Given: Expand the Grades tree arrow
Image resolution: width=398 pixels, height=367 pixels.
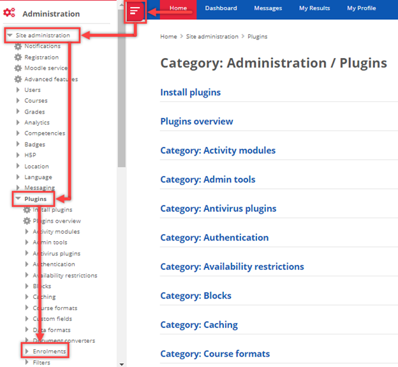Looking at the screenshot, I should 18,112.
